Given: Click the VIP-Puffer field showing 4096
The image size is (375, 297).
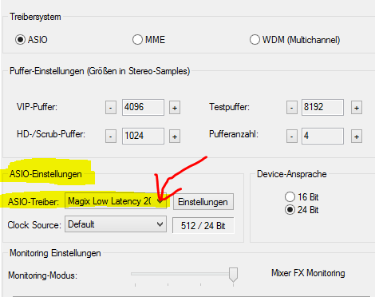Looking at the screenshot, I should click(x=143, y=107).
